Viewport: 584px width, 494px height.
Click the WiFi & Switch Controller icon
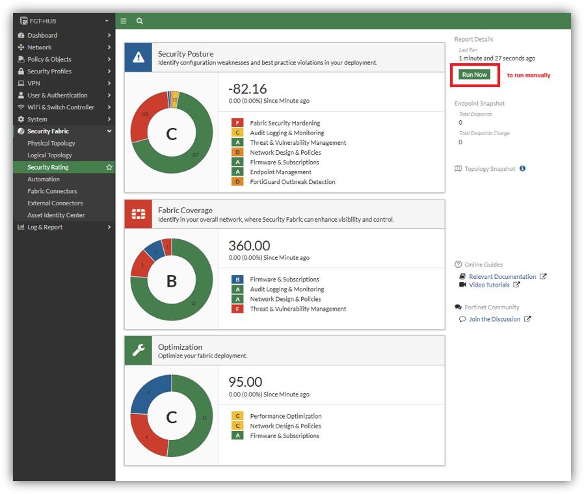pyautogui.click(x=21, y=107)
